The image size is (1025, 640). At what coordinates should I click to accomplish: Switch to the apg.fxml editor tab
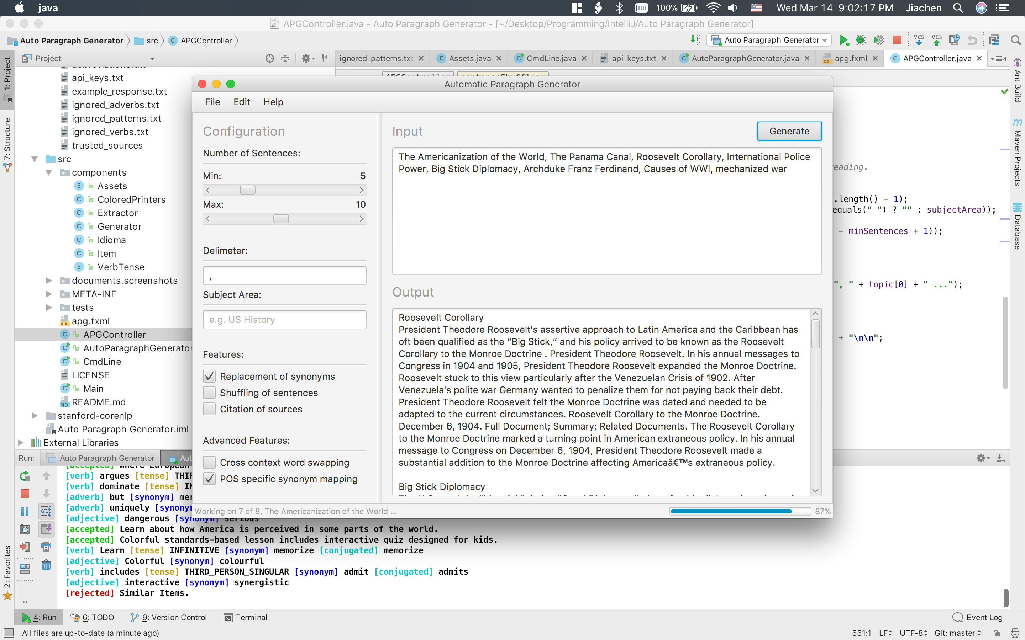coord(850,58)
